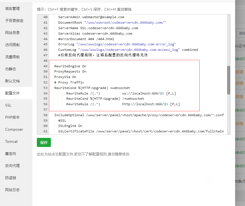Image resolution: width=245 pixels, height=206 pixels.
Task: Select the 默认文档 tab
Action: coord(13,81)
